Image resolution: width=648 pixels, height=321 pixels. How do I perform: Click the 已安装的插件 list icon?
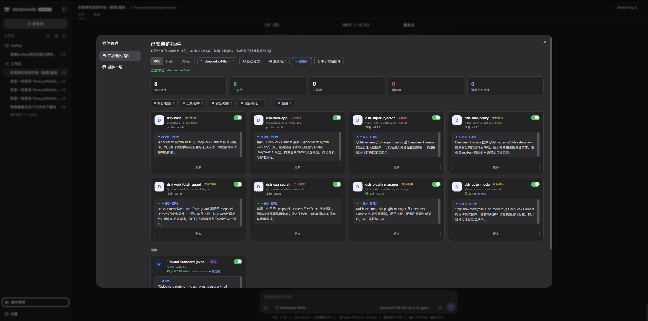tap(104, 56)
